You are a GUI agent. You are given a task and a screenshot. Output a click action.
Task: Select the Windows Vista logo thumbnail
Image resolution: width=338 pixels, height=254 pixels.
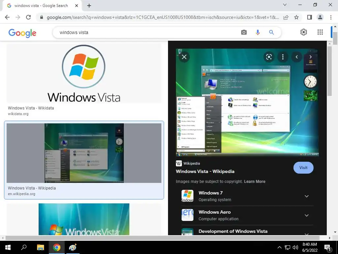coord(84,73)
